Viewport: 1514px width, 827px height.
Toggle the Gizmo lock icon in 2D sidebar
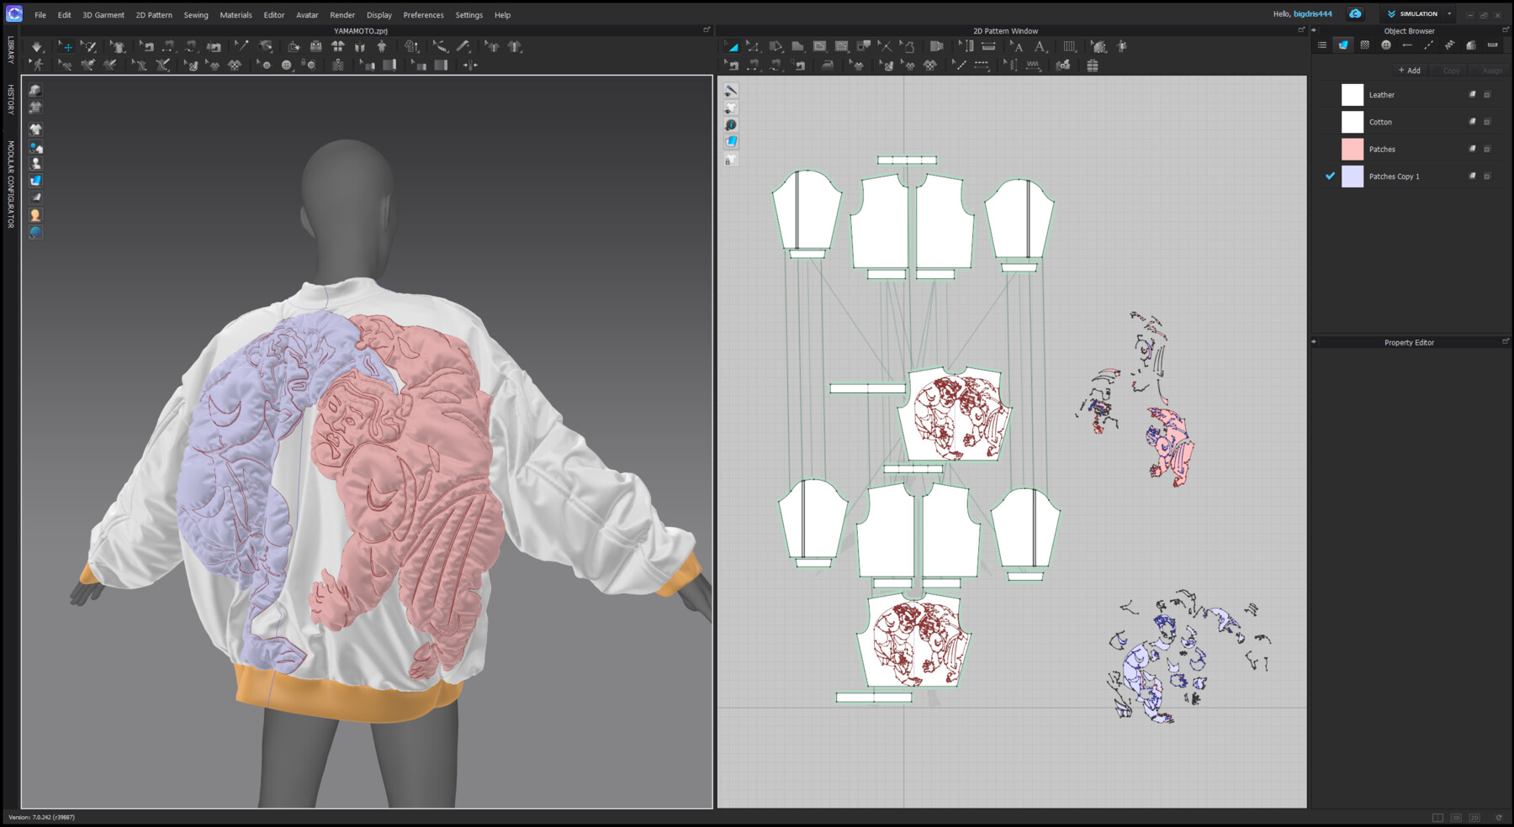pyautogui.click(x=731, y=159)
